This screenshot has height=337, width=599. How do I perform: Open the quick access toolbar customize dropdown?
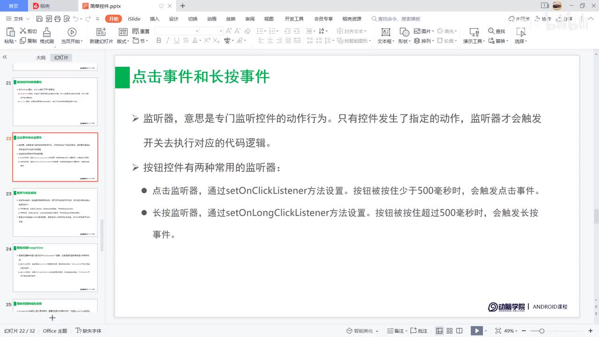[97, 19]
